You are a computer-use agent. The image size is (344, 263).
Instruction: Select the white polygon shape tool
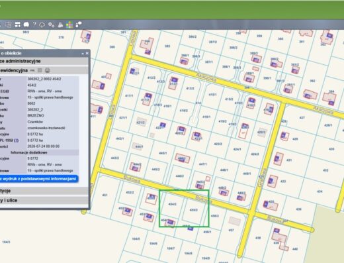tap(26, 25)
